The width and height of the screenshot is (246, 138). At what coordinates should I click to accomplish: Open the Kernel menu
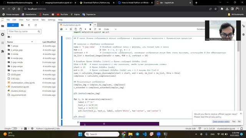coord(35,20)
